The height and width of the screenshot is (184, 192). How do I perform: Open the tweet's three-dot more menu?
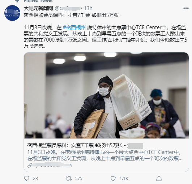pos(186,8)
